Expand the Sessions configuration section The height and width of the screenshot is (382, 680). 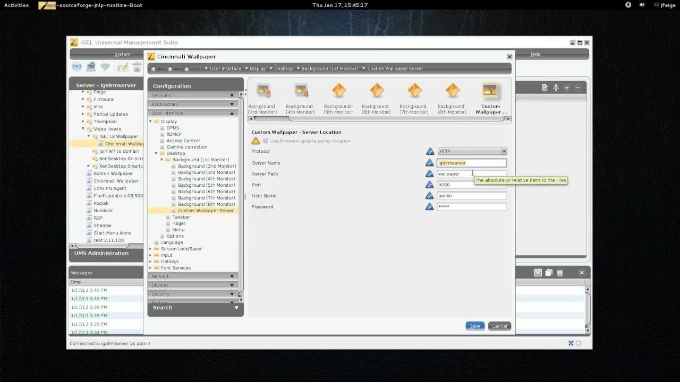[194, 95]
